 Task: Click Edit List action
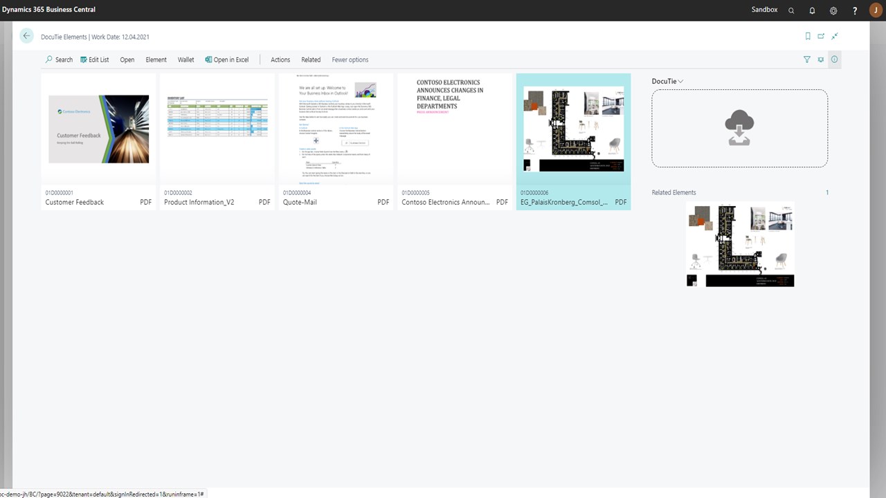(x=95, y=59)
